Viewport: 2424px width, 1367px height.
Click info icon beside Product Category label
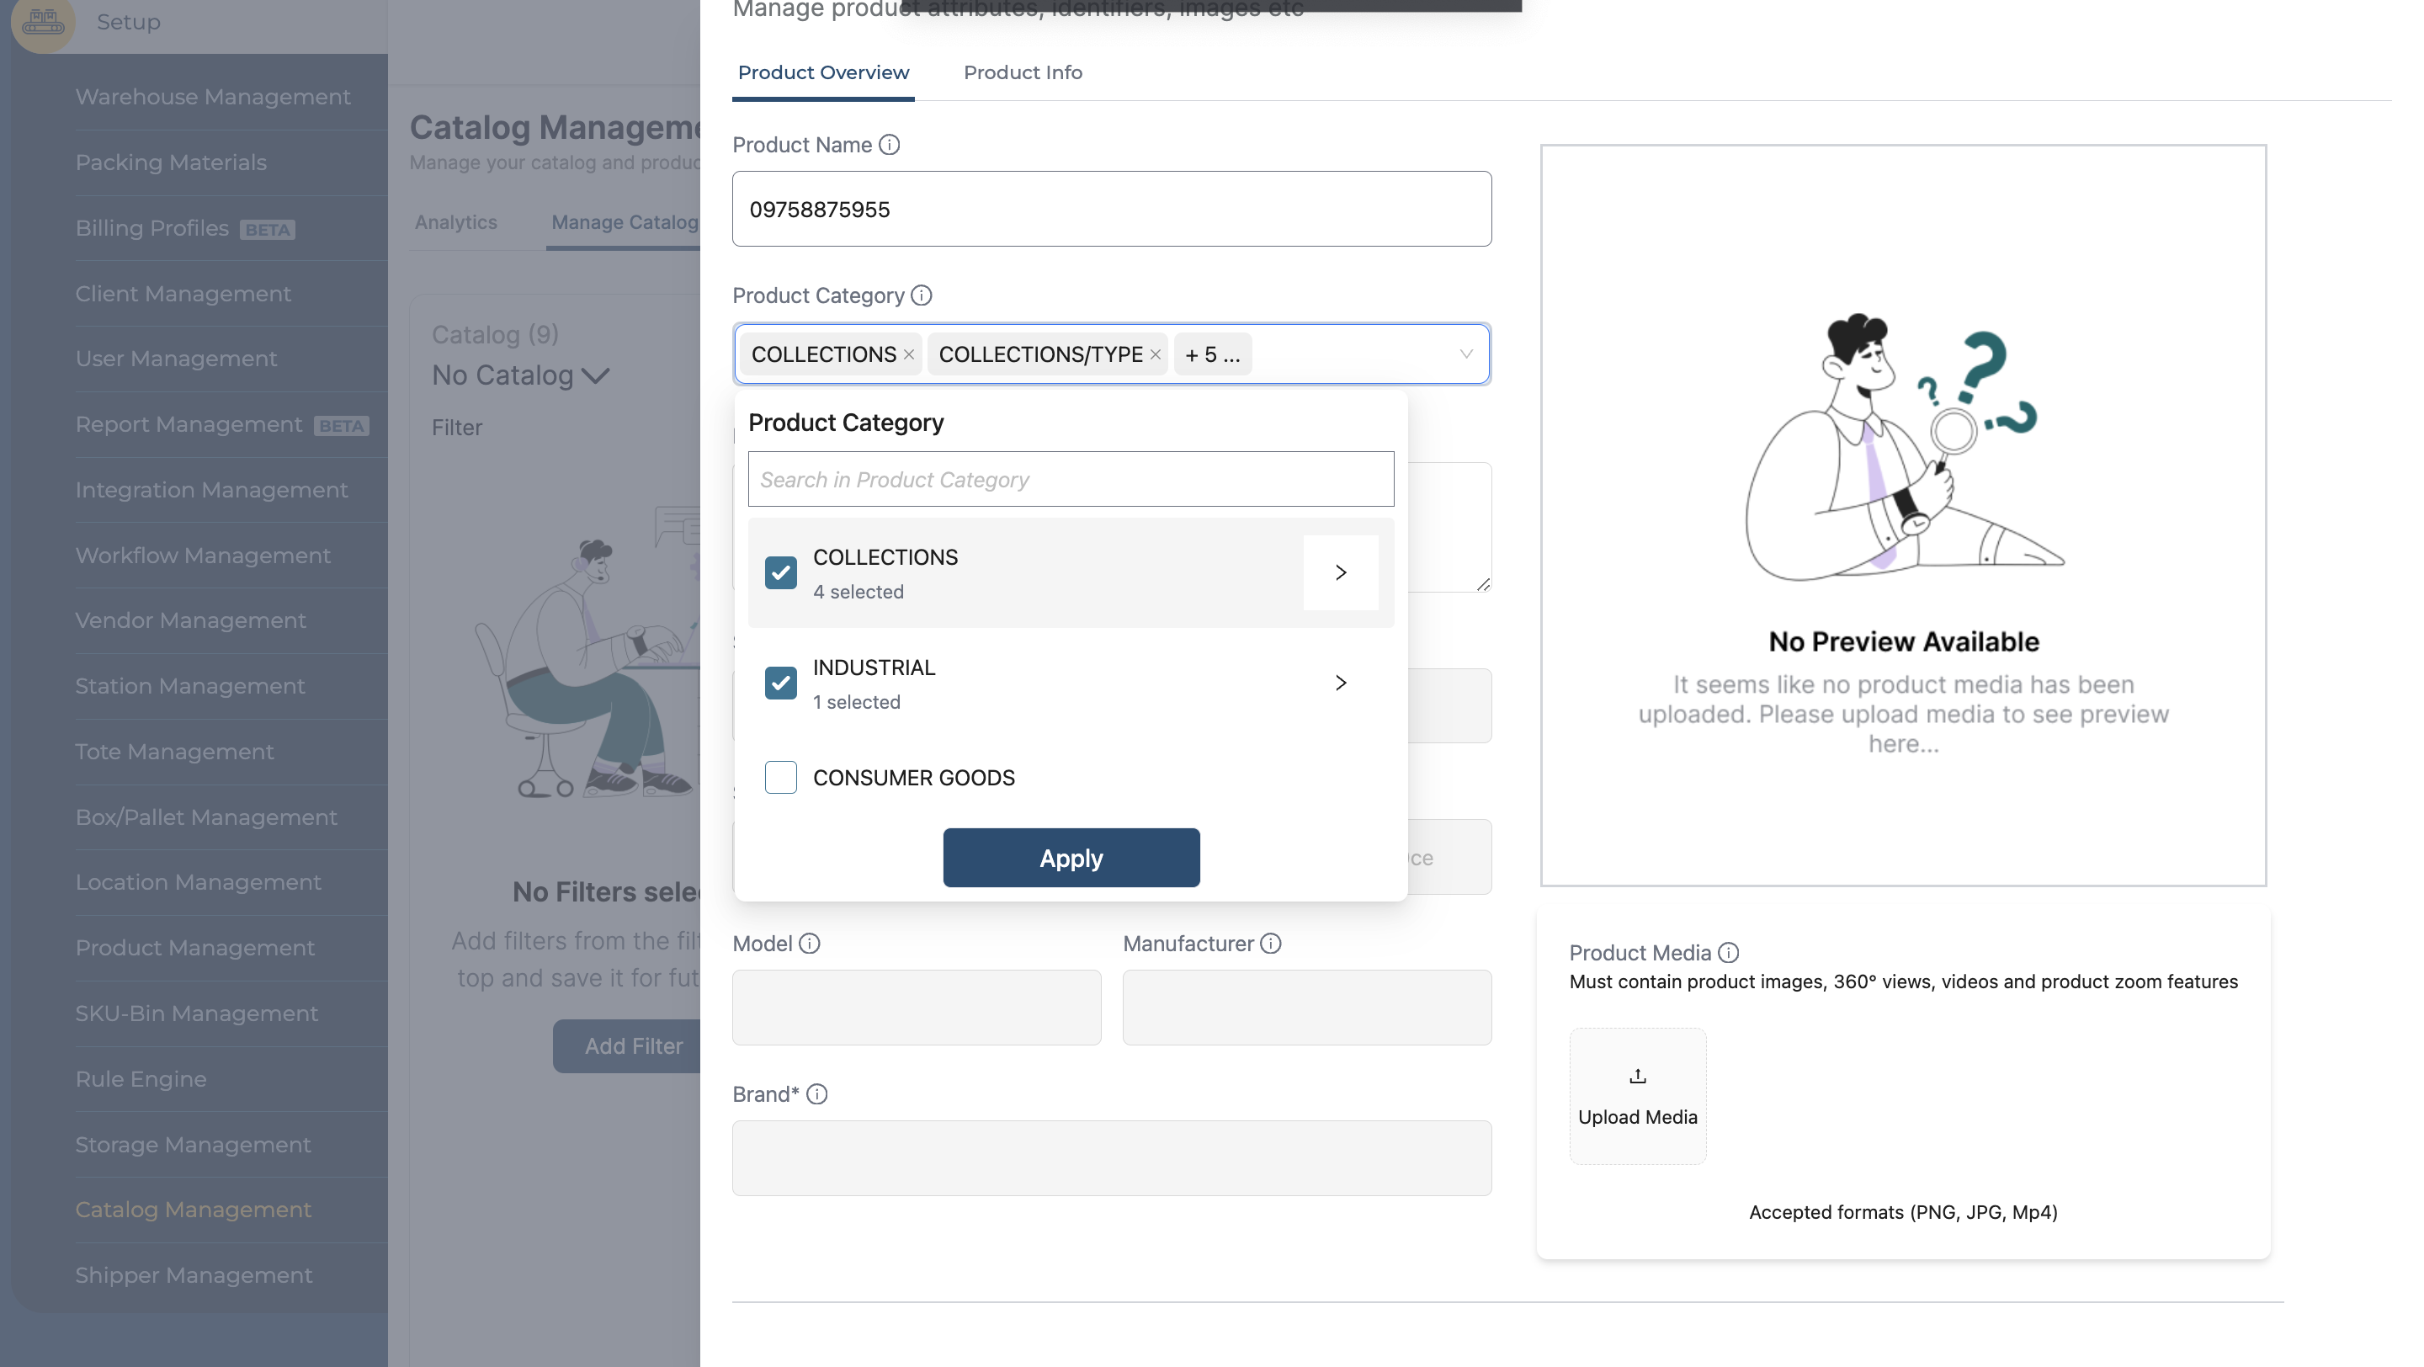[x=922, y=295]
